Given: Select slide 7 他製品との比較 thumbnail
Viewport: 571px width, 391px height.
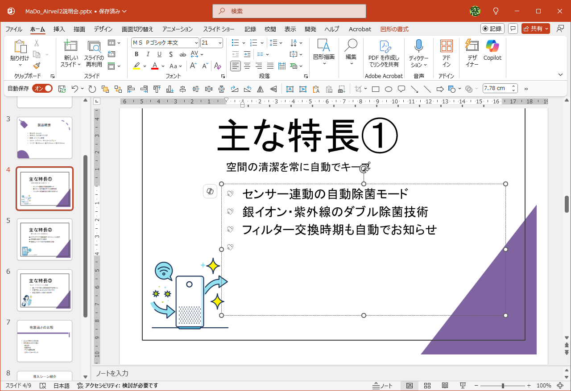Looking at the screenshot, I should click(x=44, y=342).
